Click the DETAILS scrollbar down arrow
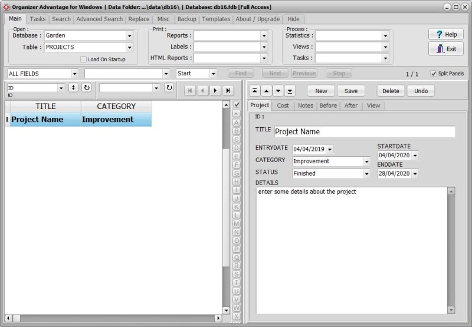This screenshot has height=327, width=472. click(x=451, y=309)
